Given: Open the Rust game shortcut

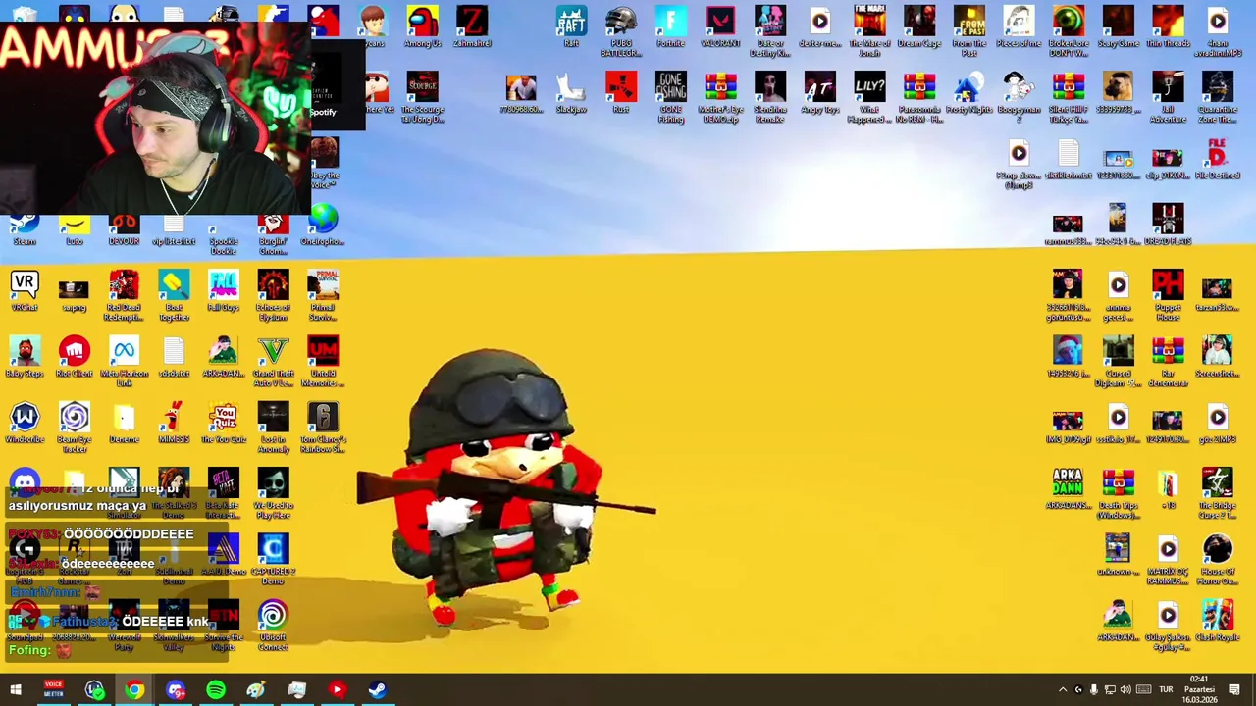Looking at the screenshot, I should coord(621,93).
